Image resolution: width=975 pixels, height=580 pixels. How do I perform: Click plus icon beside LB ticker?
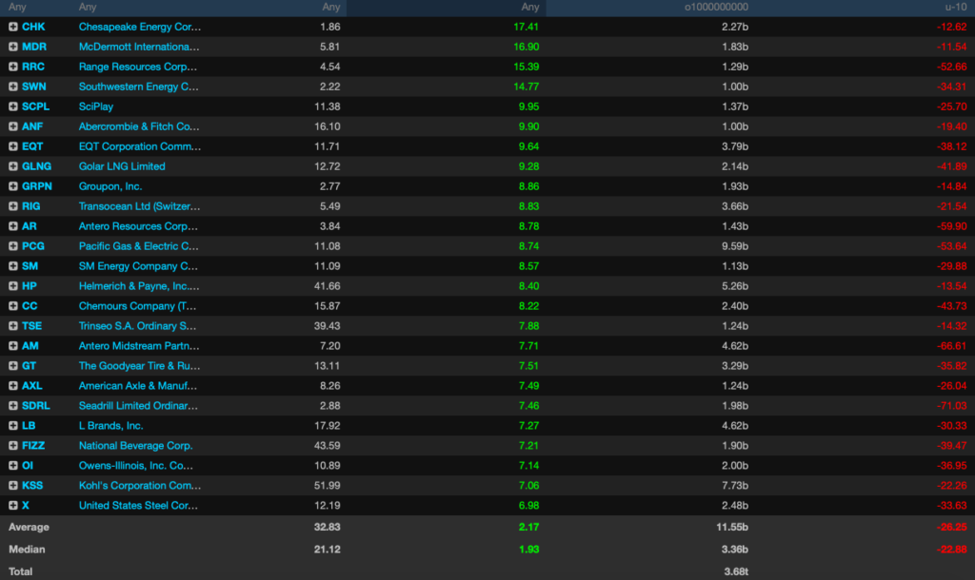[x=13, y=425]
